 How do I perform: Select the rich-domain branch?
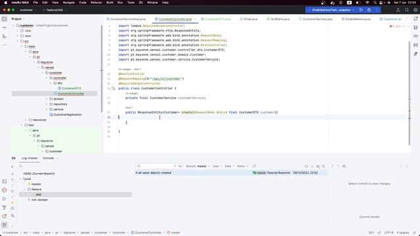click(39, 200)
